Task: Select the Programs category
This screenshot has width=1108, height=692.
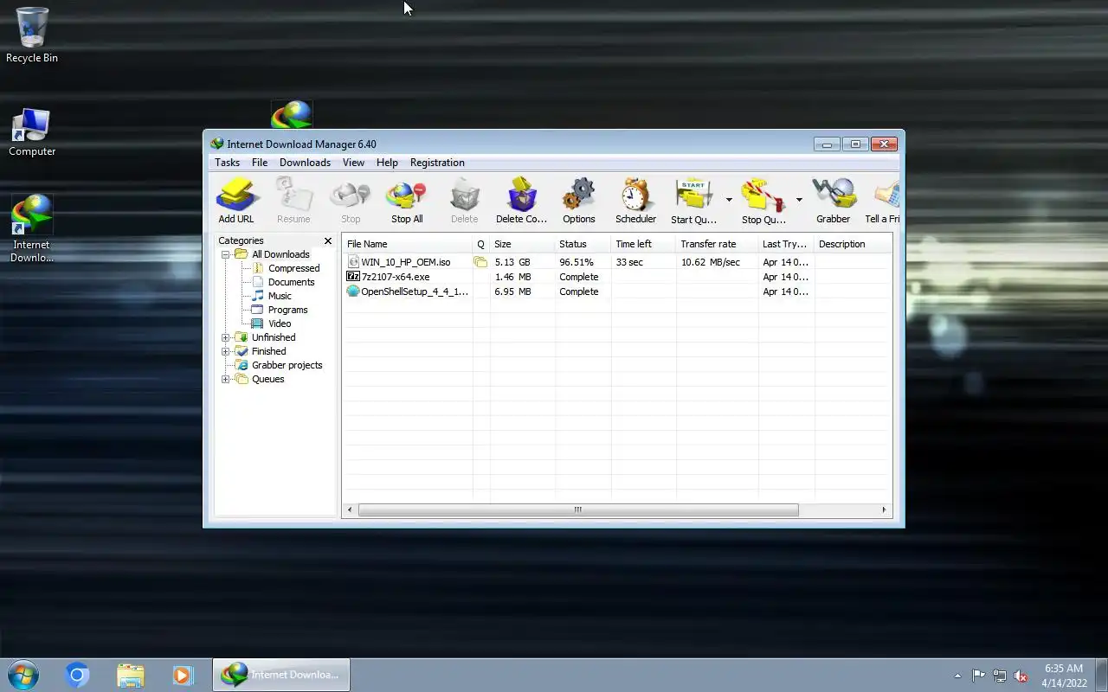Action: tap(287, 310)
